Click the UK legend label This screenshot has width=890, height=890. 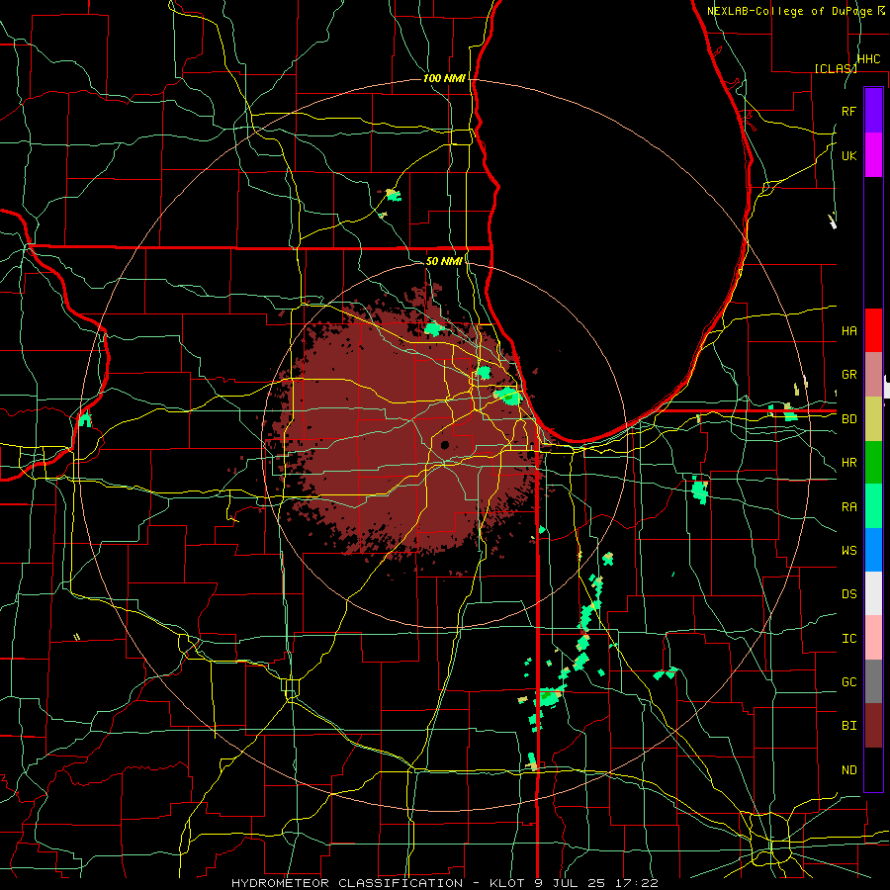point(848,155)
